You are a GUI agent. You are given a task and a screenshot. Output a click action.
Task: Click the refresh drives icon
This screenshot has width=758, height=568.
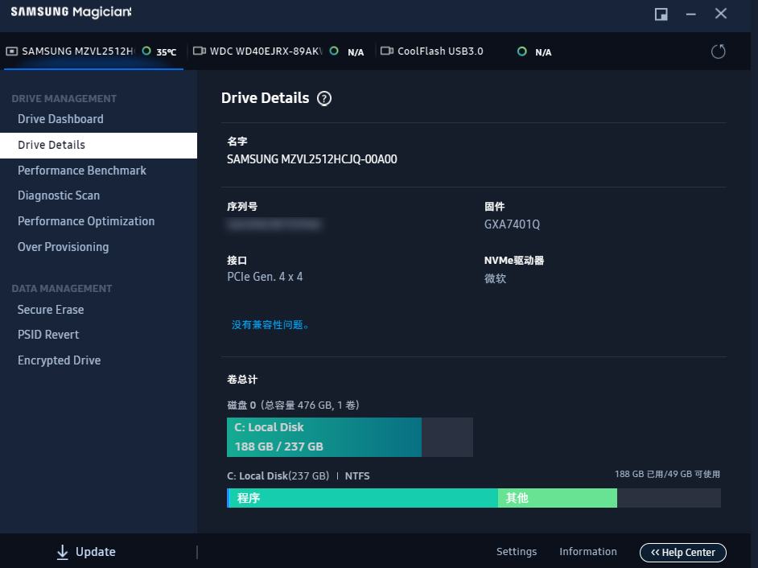pos(719,51)
